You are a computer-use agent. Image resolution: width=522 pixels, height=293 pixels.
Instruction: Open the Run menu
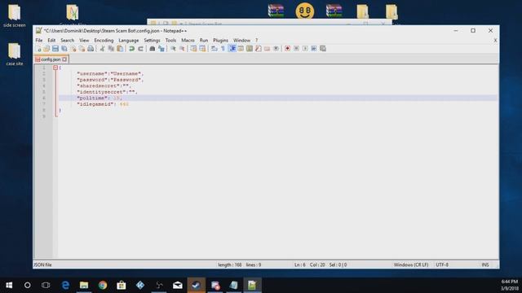[204, 40]
